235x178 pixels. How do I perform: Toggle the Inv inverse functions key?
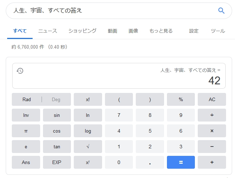point(26,115)
